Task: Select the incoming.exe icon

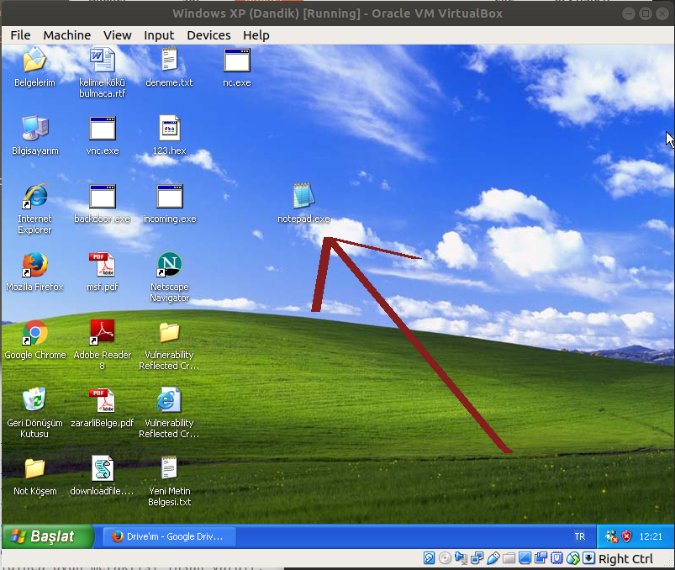Action: click(x=170, y=196)
